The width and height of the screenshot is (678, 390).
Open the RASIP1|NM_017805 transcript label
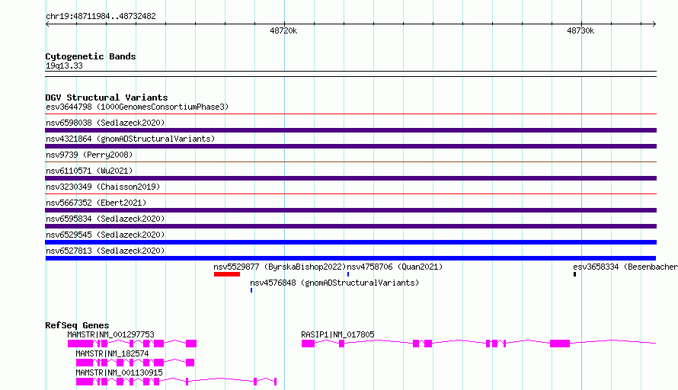pyautogui.click(x=337, y=334)
